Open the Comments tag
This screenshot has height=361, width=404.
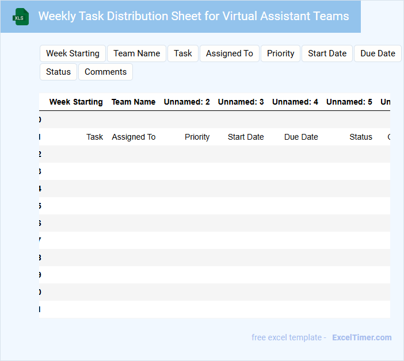coord(105,72)
